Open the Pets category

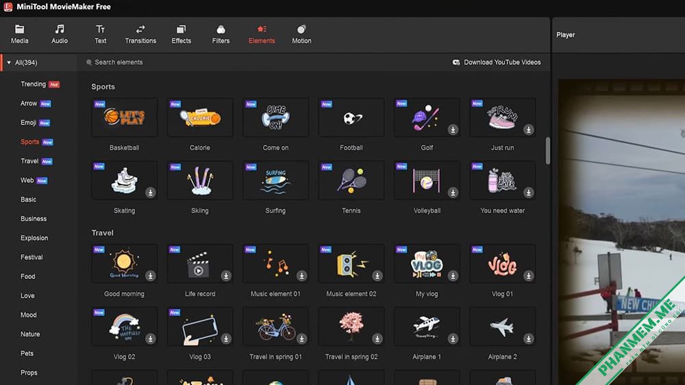(x=27, y=353)
